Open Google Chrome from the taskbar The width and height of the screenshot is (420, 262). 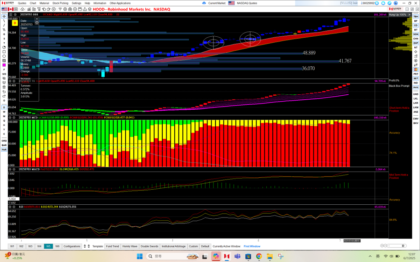259,256
